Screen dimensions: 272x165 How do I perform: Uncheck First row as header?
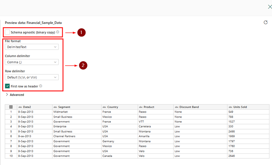point(7,86)
